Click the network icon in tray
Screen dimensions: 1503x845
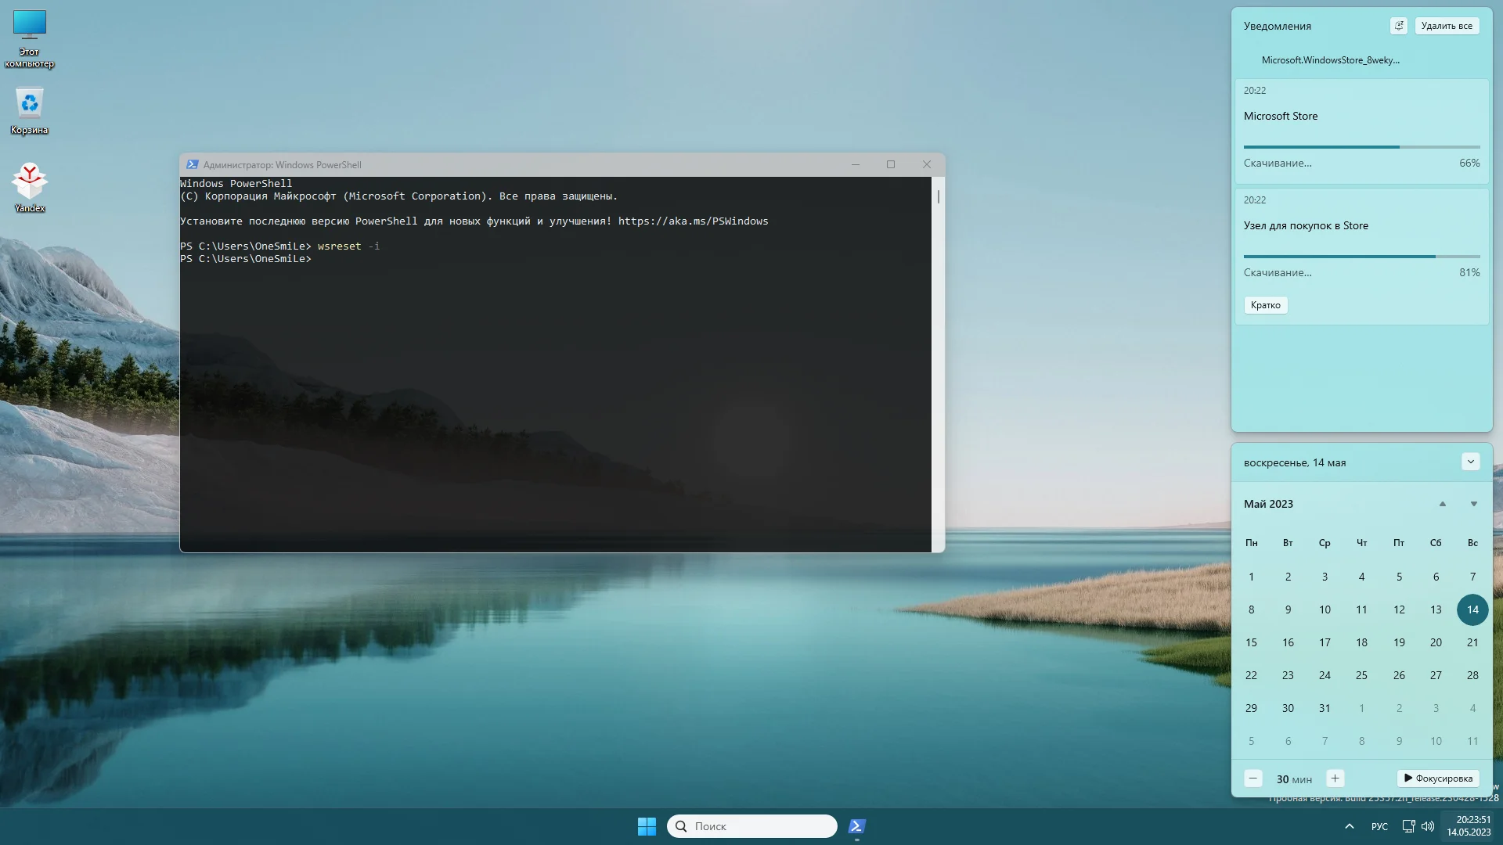point(1408,826)
